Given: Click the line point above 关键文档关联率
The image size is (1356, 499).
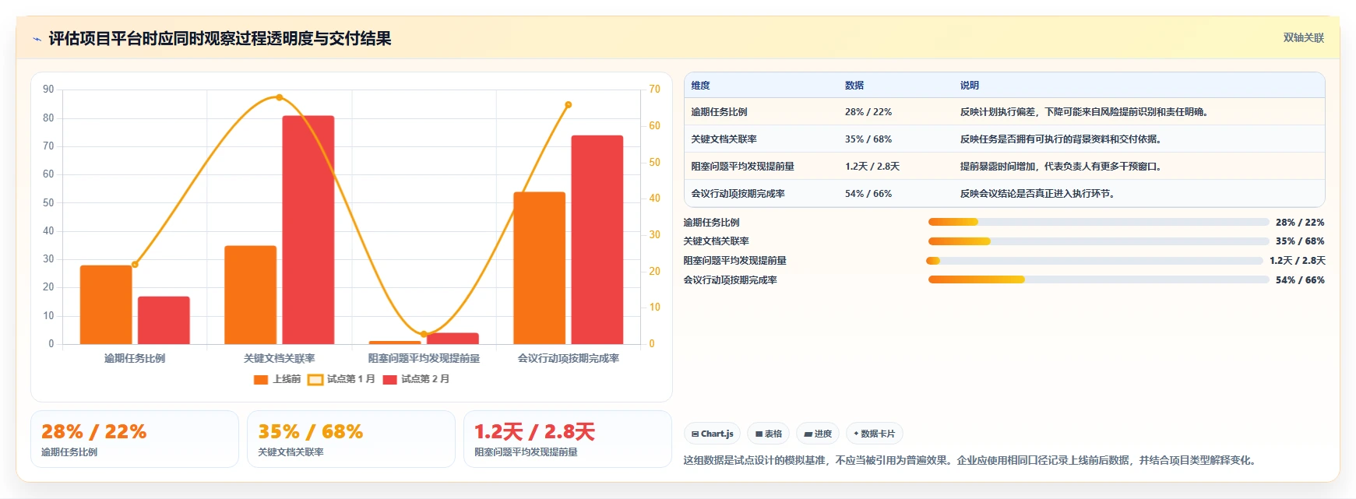Looking at the screenshot, I should (x=280, y=97).
